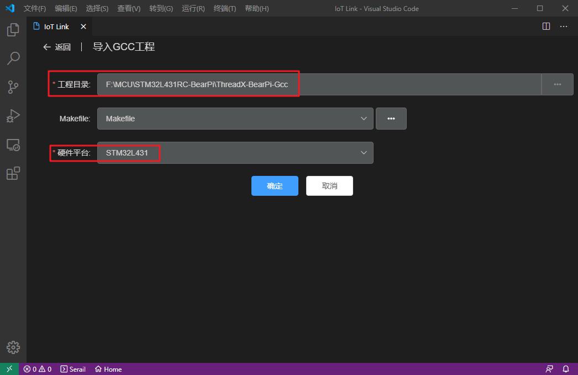Image resolution: width=578 pixels, height=375 pixels.
Task: Open the 运行(R) menu
Action: tap(193, 8)
